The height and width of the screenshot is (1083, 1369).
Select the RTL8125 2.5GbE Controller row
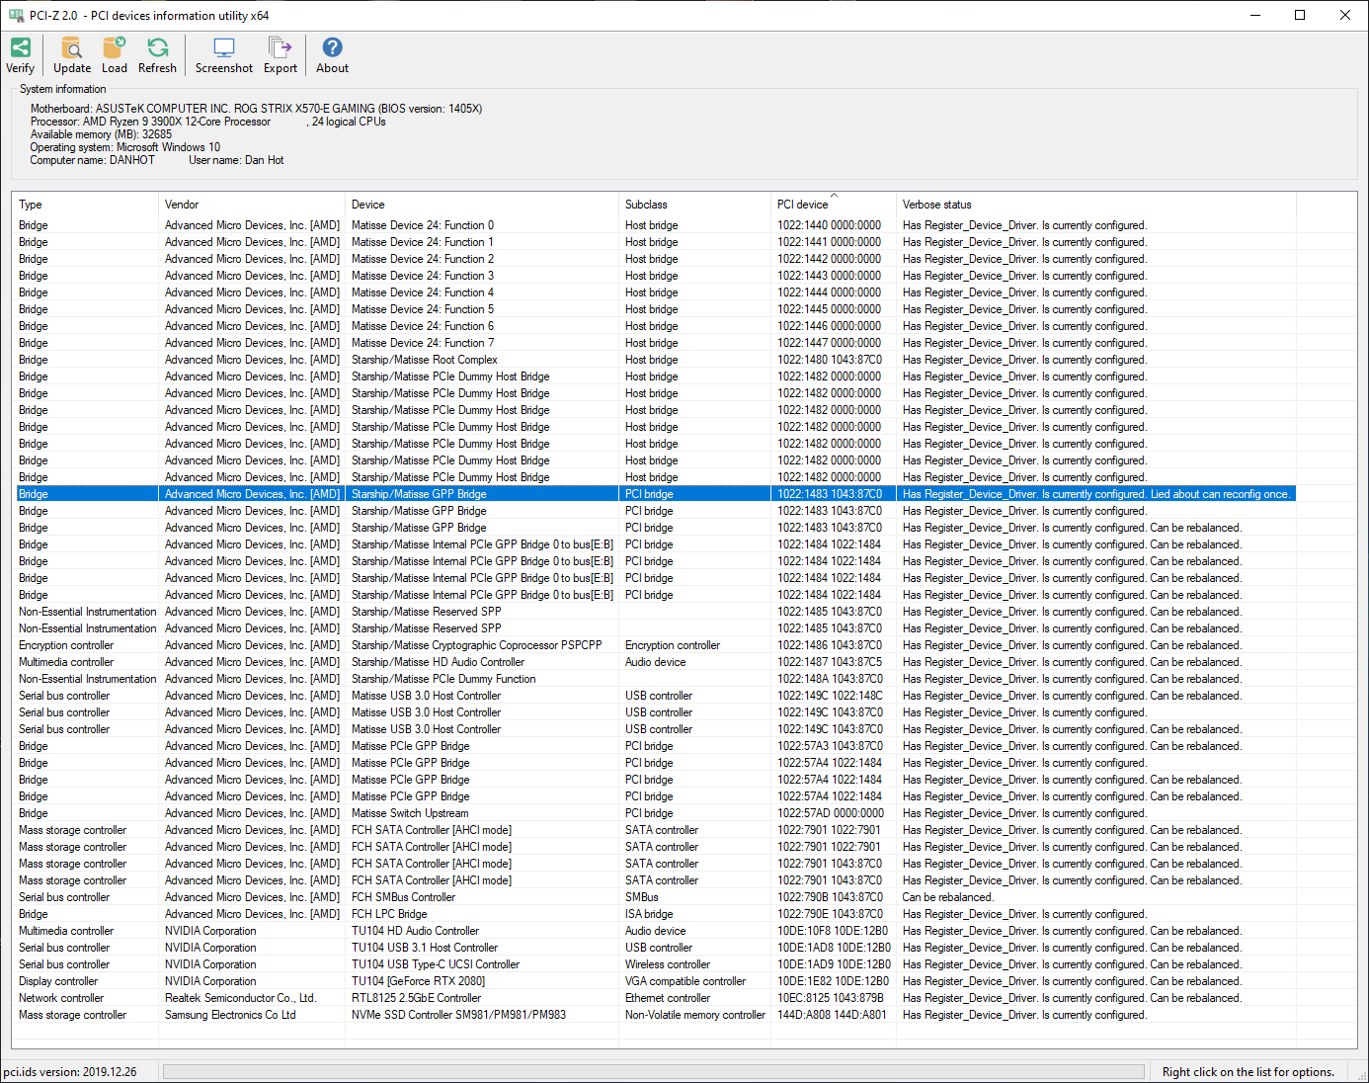click(656, 998)
